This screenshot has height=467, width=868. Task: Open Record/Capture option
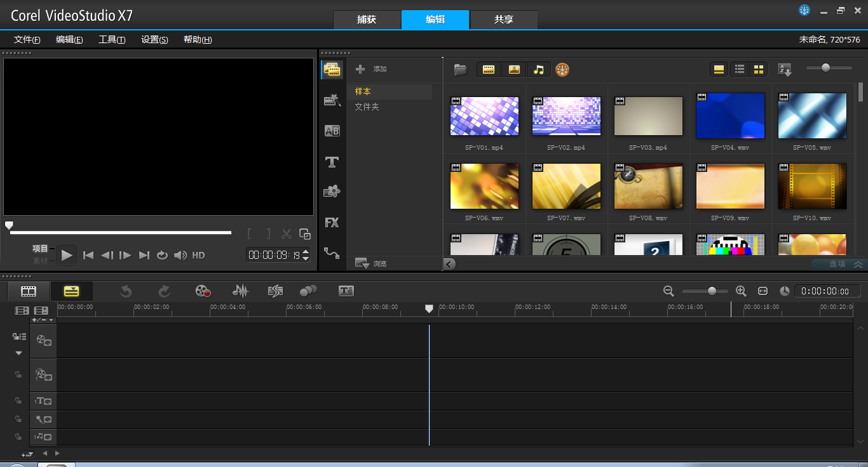pyautogui.click(x=203, y=291)
